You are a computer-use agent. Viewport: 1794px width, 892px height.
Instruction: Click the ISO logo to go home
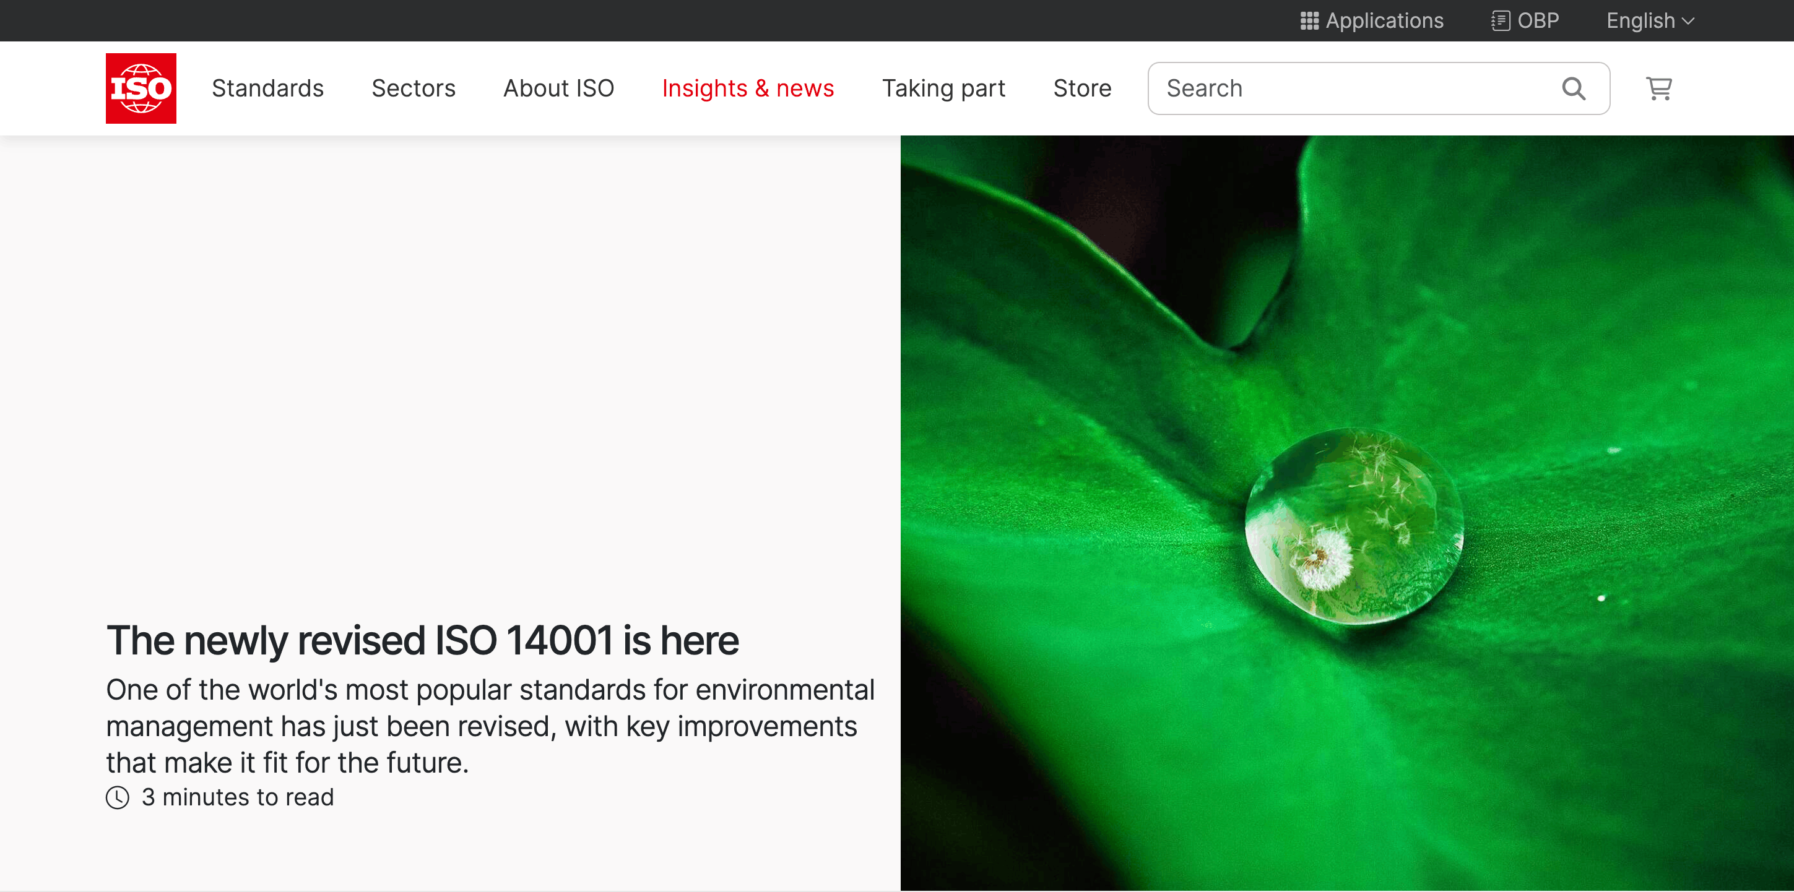pyautogui.click(x=141, y=88)
